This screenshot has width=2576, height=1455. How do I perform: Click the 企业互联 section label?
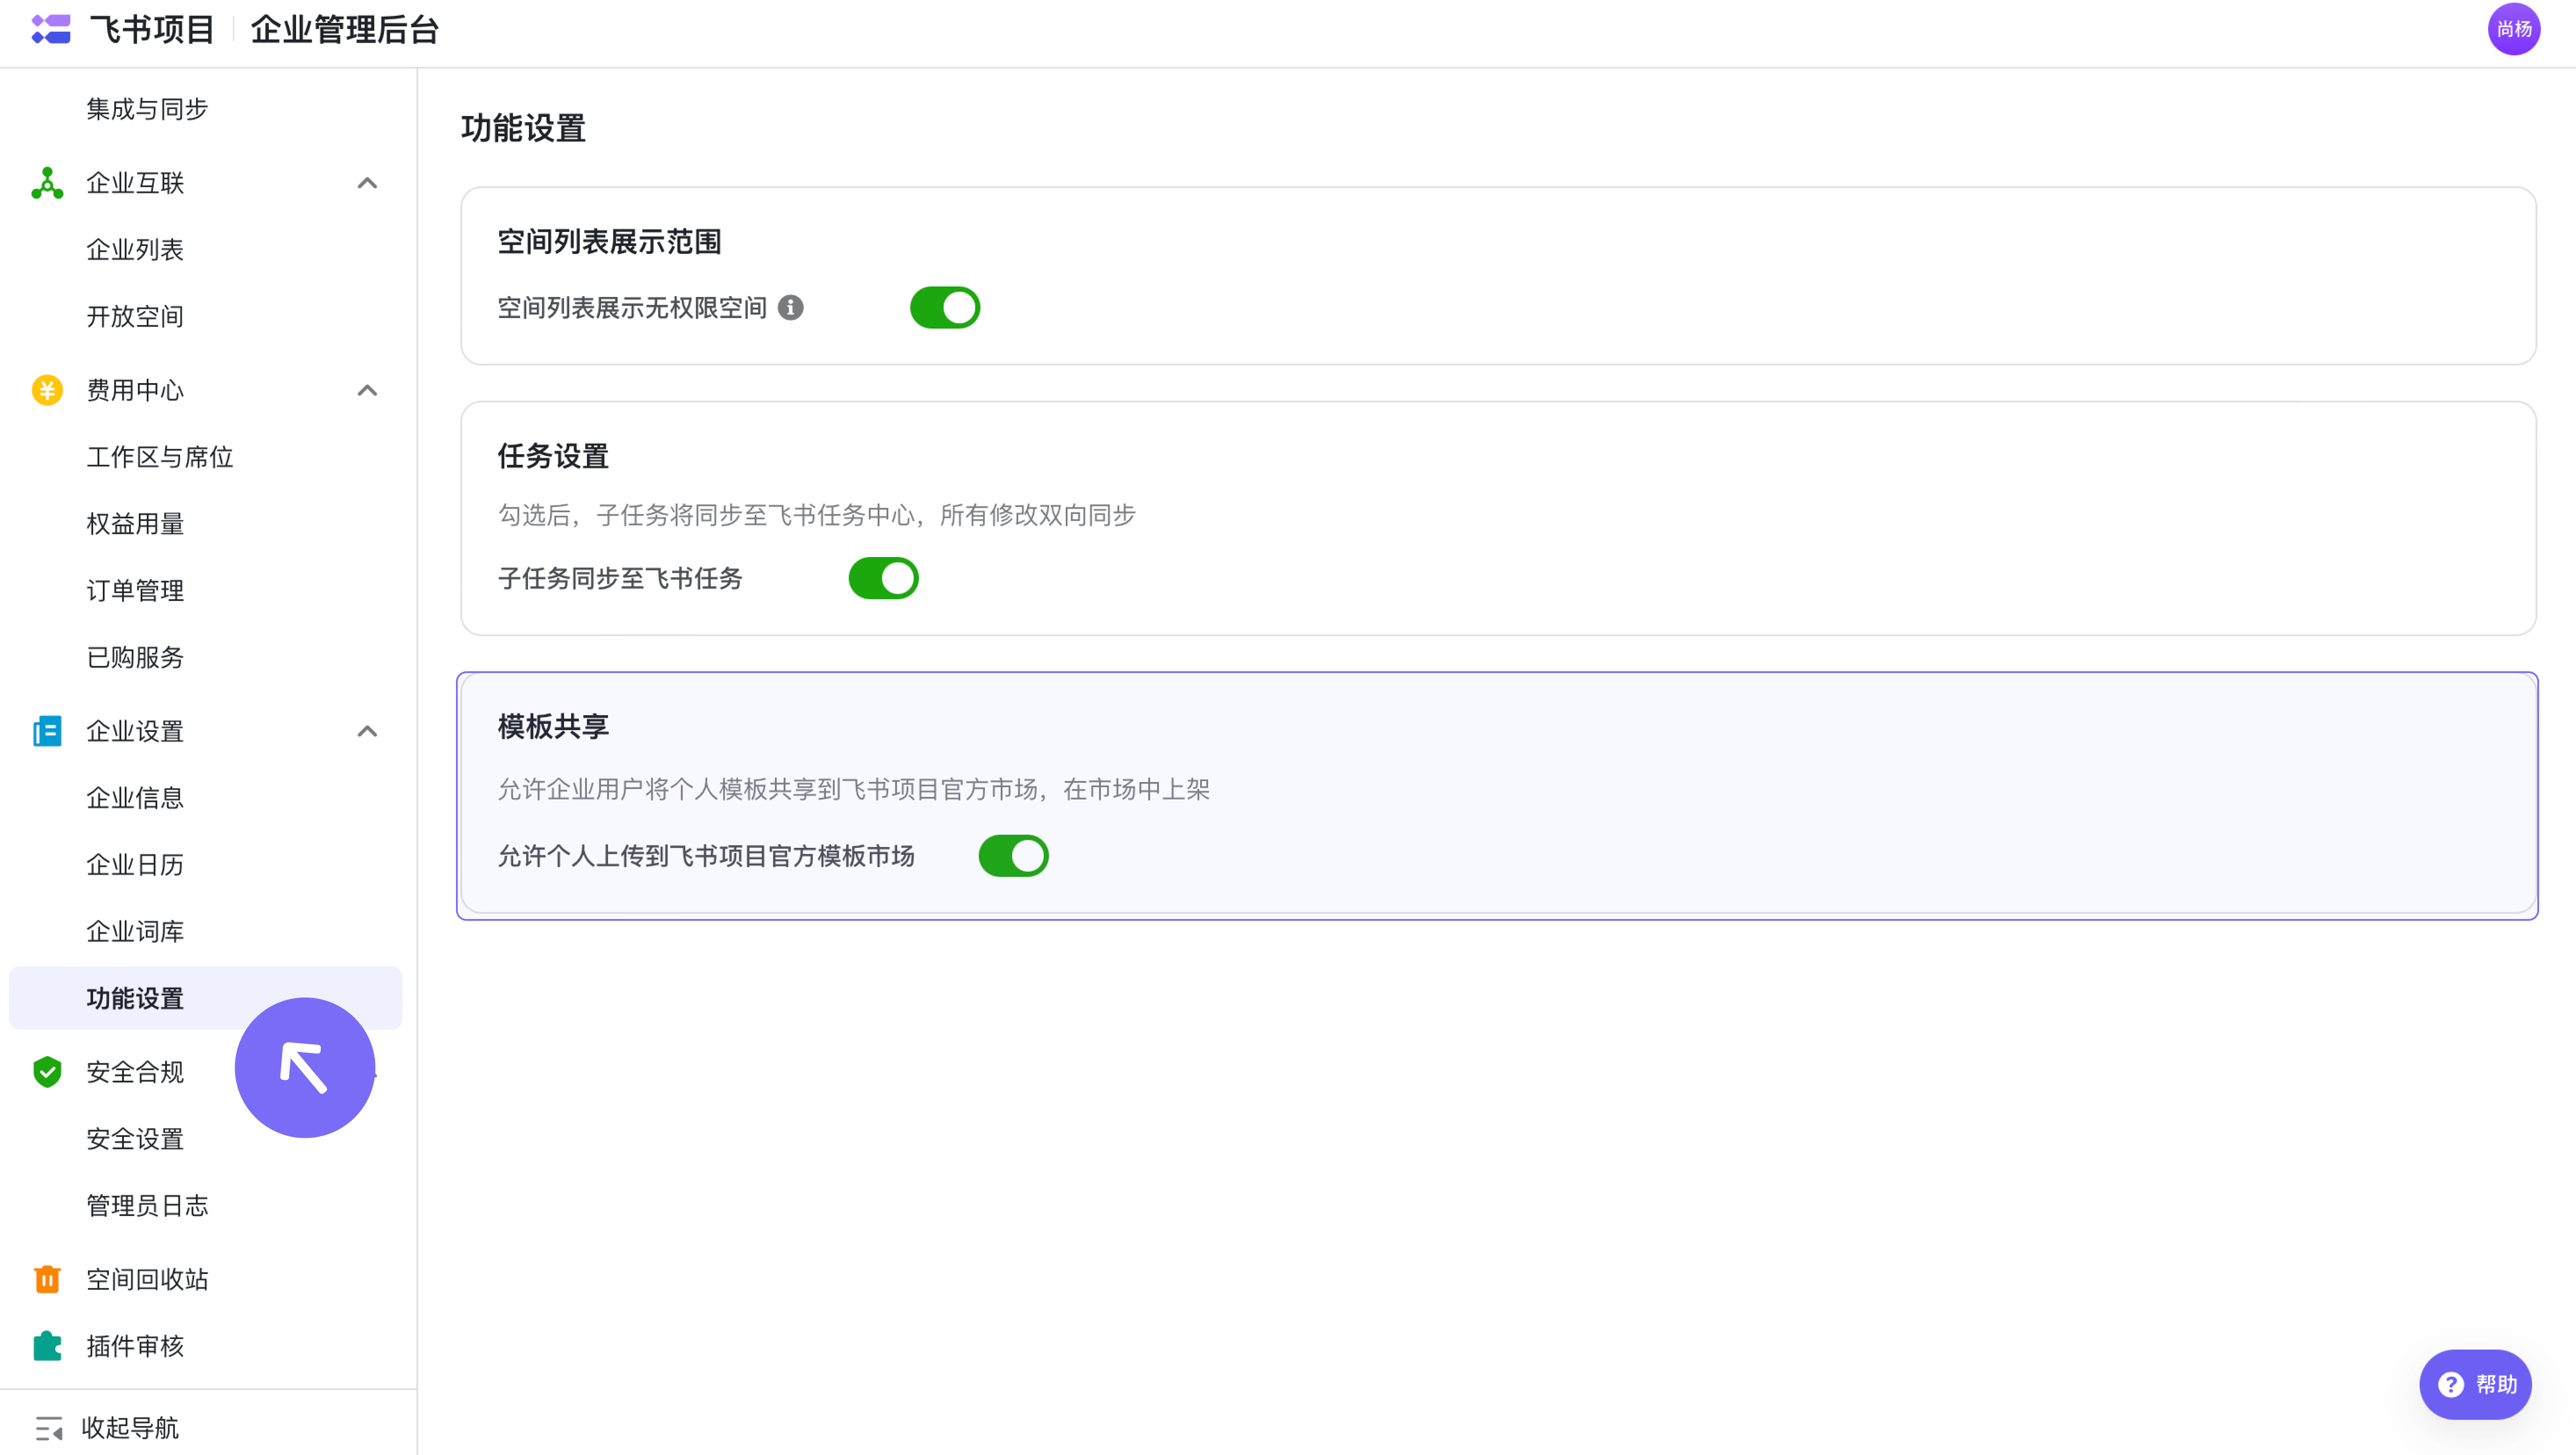[x=135, y=183]
